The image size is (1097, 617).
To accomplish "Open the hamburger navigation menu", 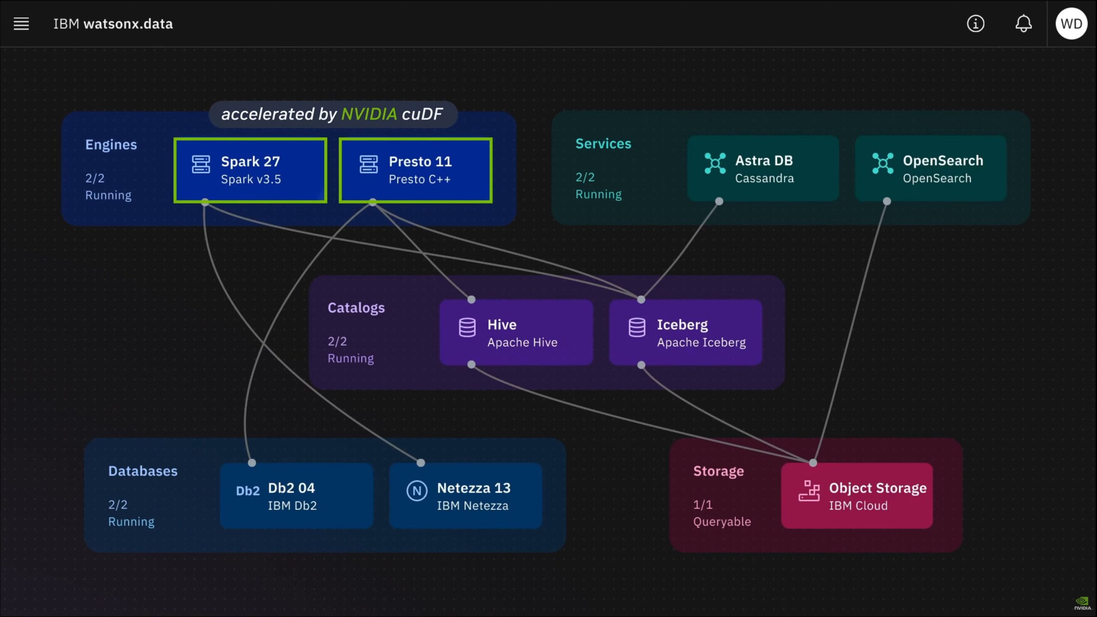I will [21, 24].
